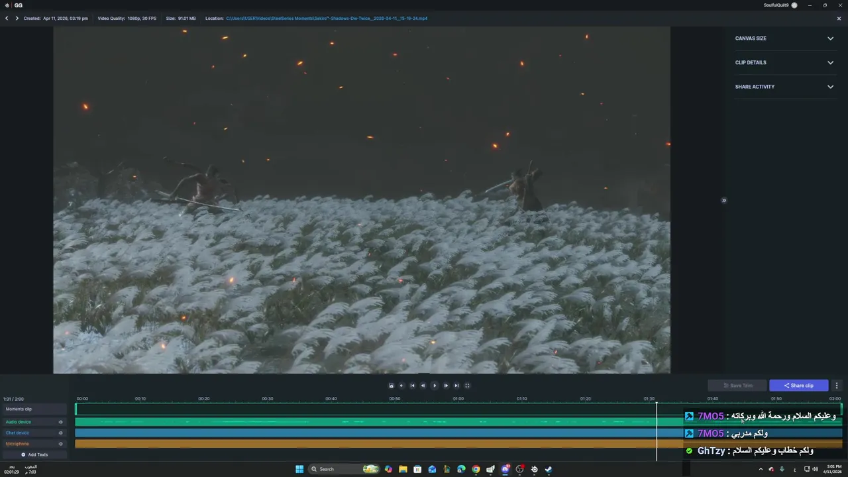Screen dimensions: 848x477
Task: Select the Chat device track label
Action: (17, 433)
